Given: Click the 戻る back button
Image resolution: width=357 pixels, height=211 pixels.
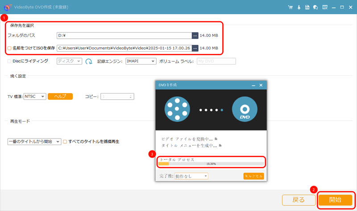Looking at the screenshot, I should 299,200.
